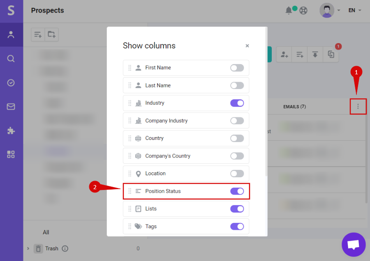Click the Country globe icon

[x=138, y=138]
